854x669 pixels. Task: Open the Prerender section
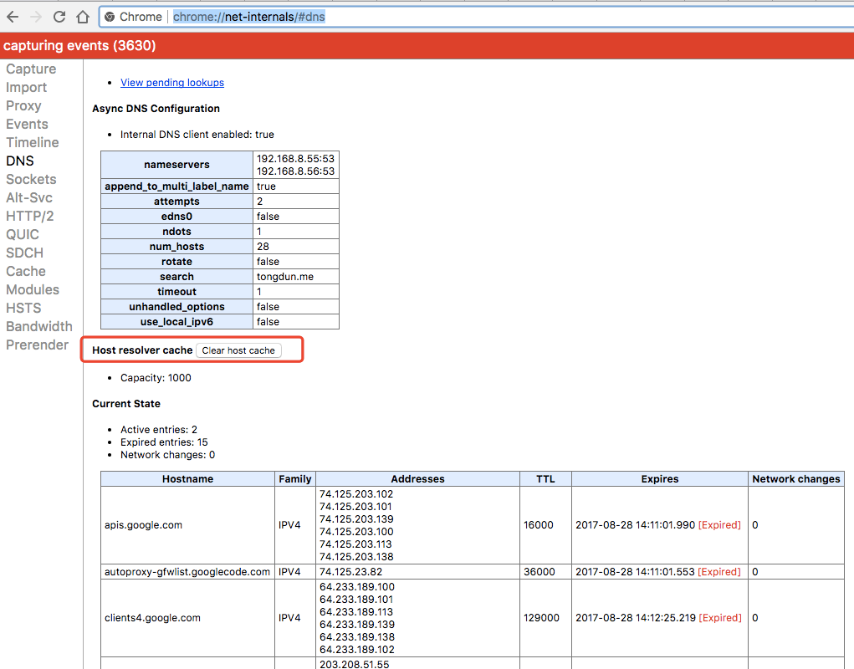tap(37, 345)
